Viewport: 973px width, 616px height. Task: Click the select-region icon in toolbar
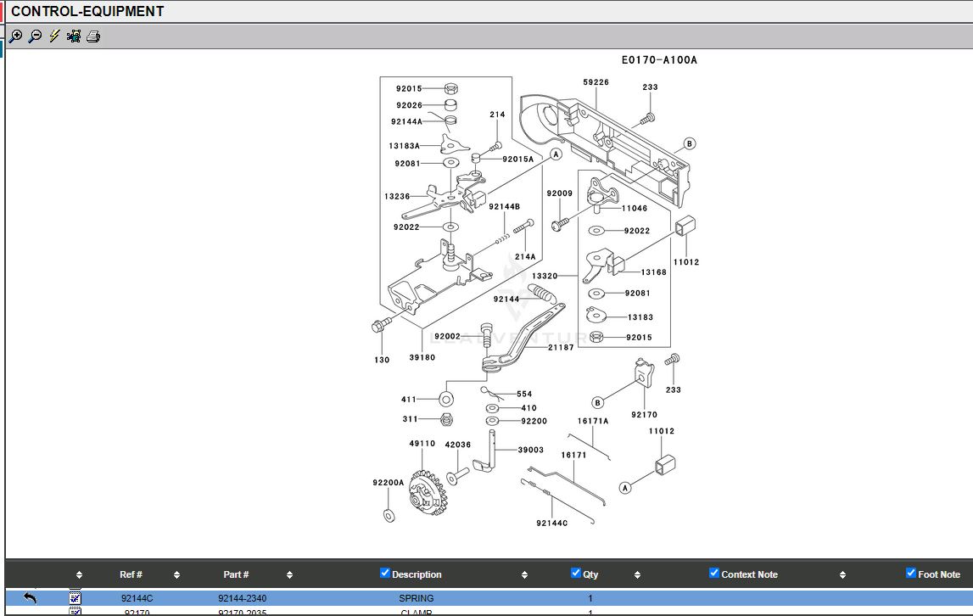(x=74, y=36)
